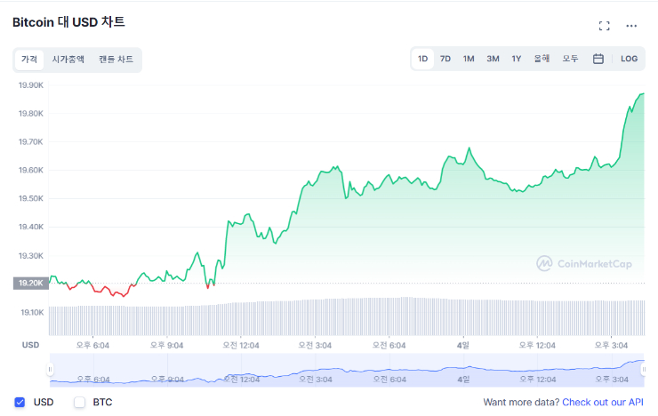658x416 pixels.
Task: Switch to the 시가총액 tab
Action: 68,59
